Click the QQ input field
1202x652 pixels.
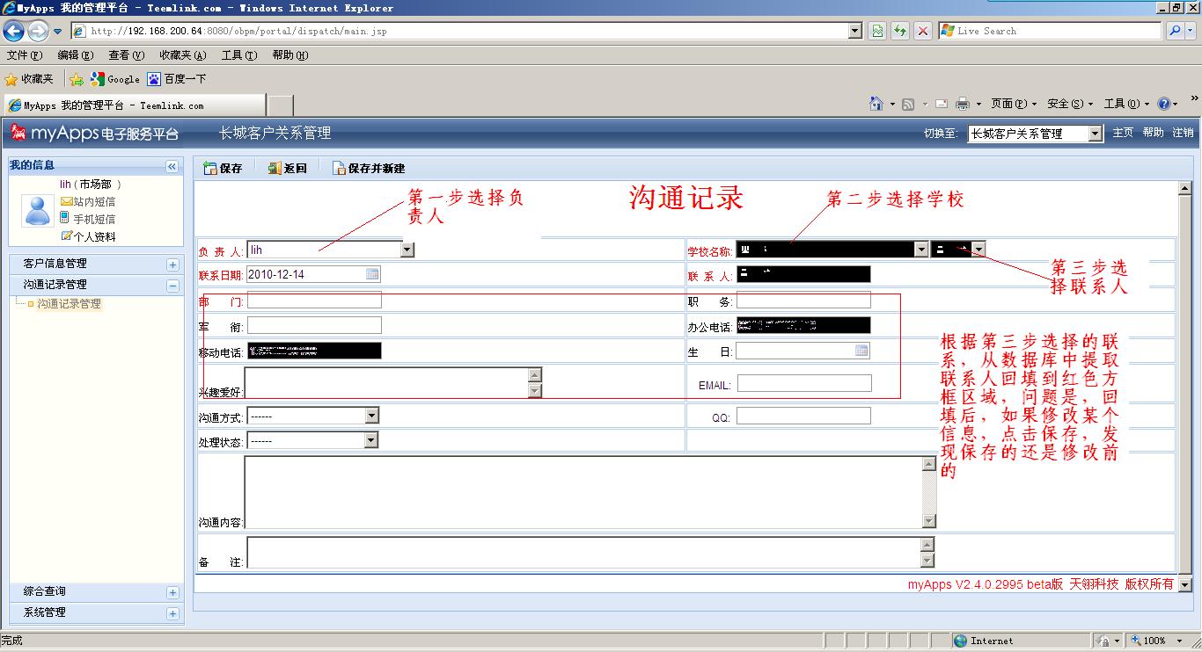[x=803, y=416]
